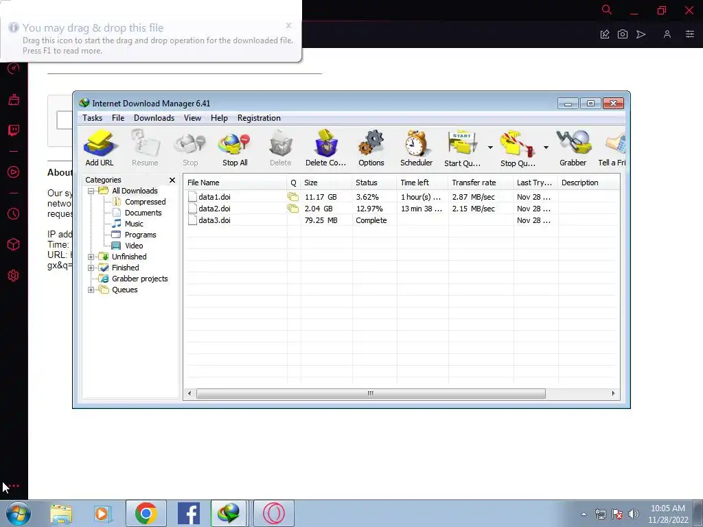The image size is (703, 527).
Task: Select the All Downloads folder
Action: [x=135, y=191]
